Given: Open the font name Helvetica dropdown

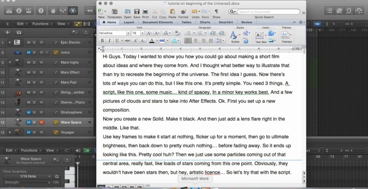Looking at the screenshot, I should [x=128, y=33].
